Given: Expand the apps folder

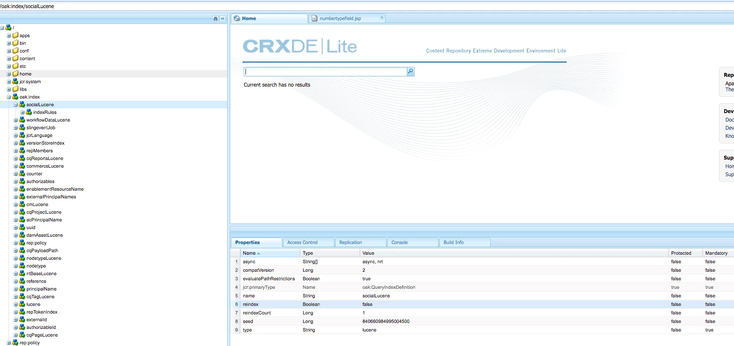Looking at the screenshot, I should coord(9,36).
